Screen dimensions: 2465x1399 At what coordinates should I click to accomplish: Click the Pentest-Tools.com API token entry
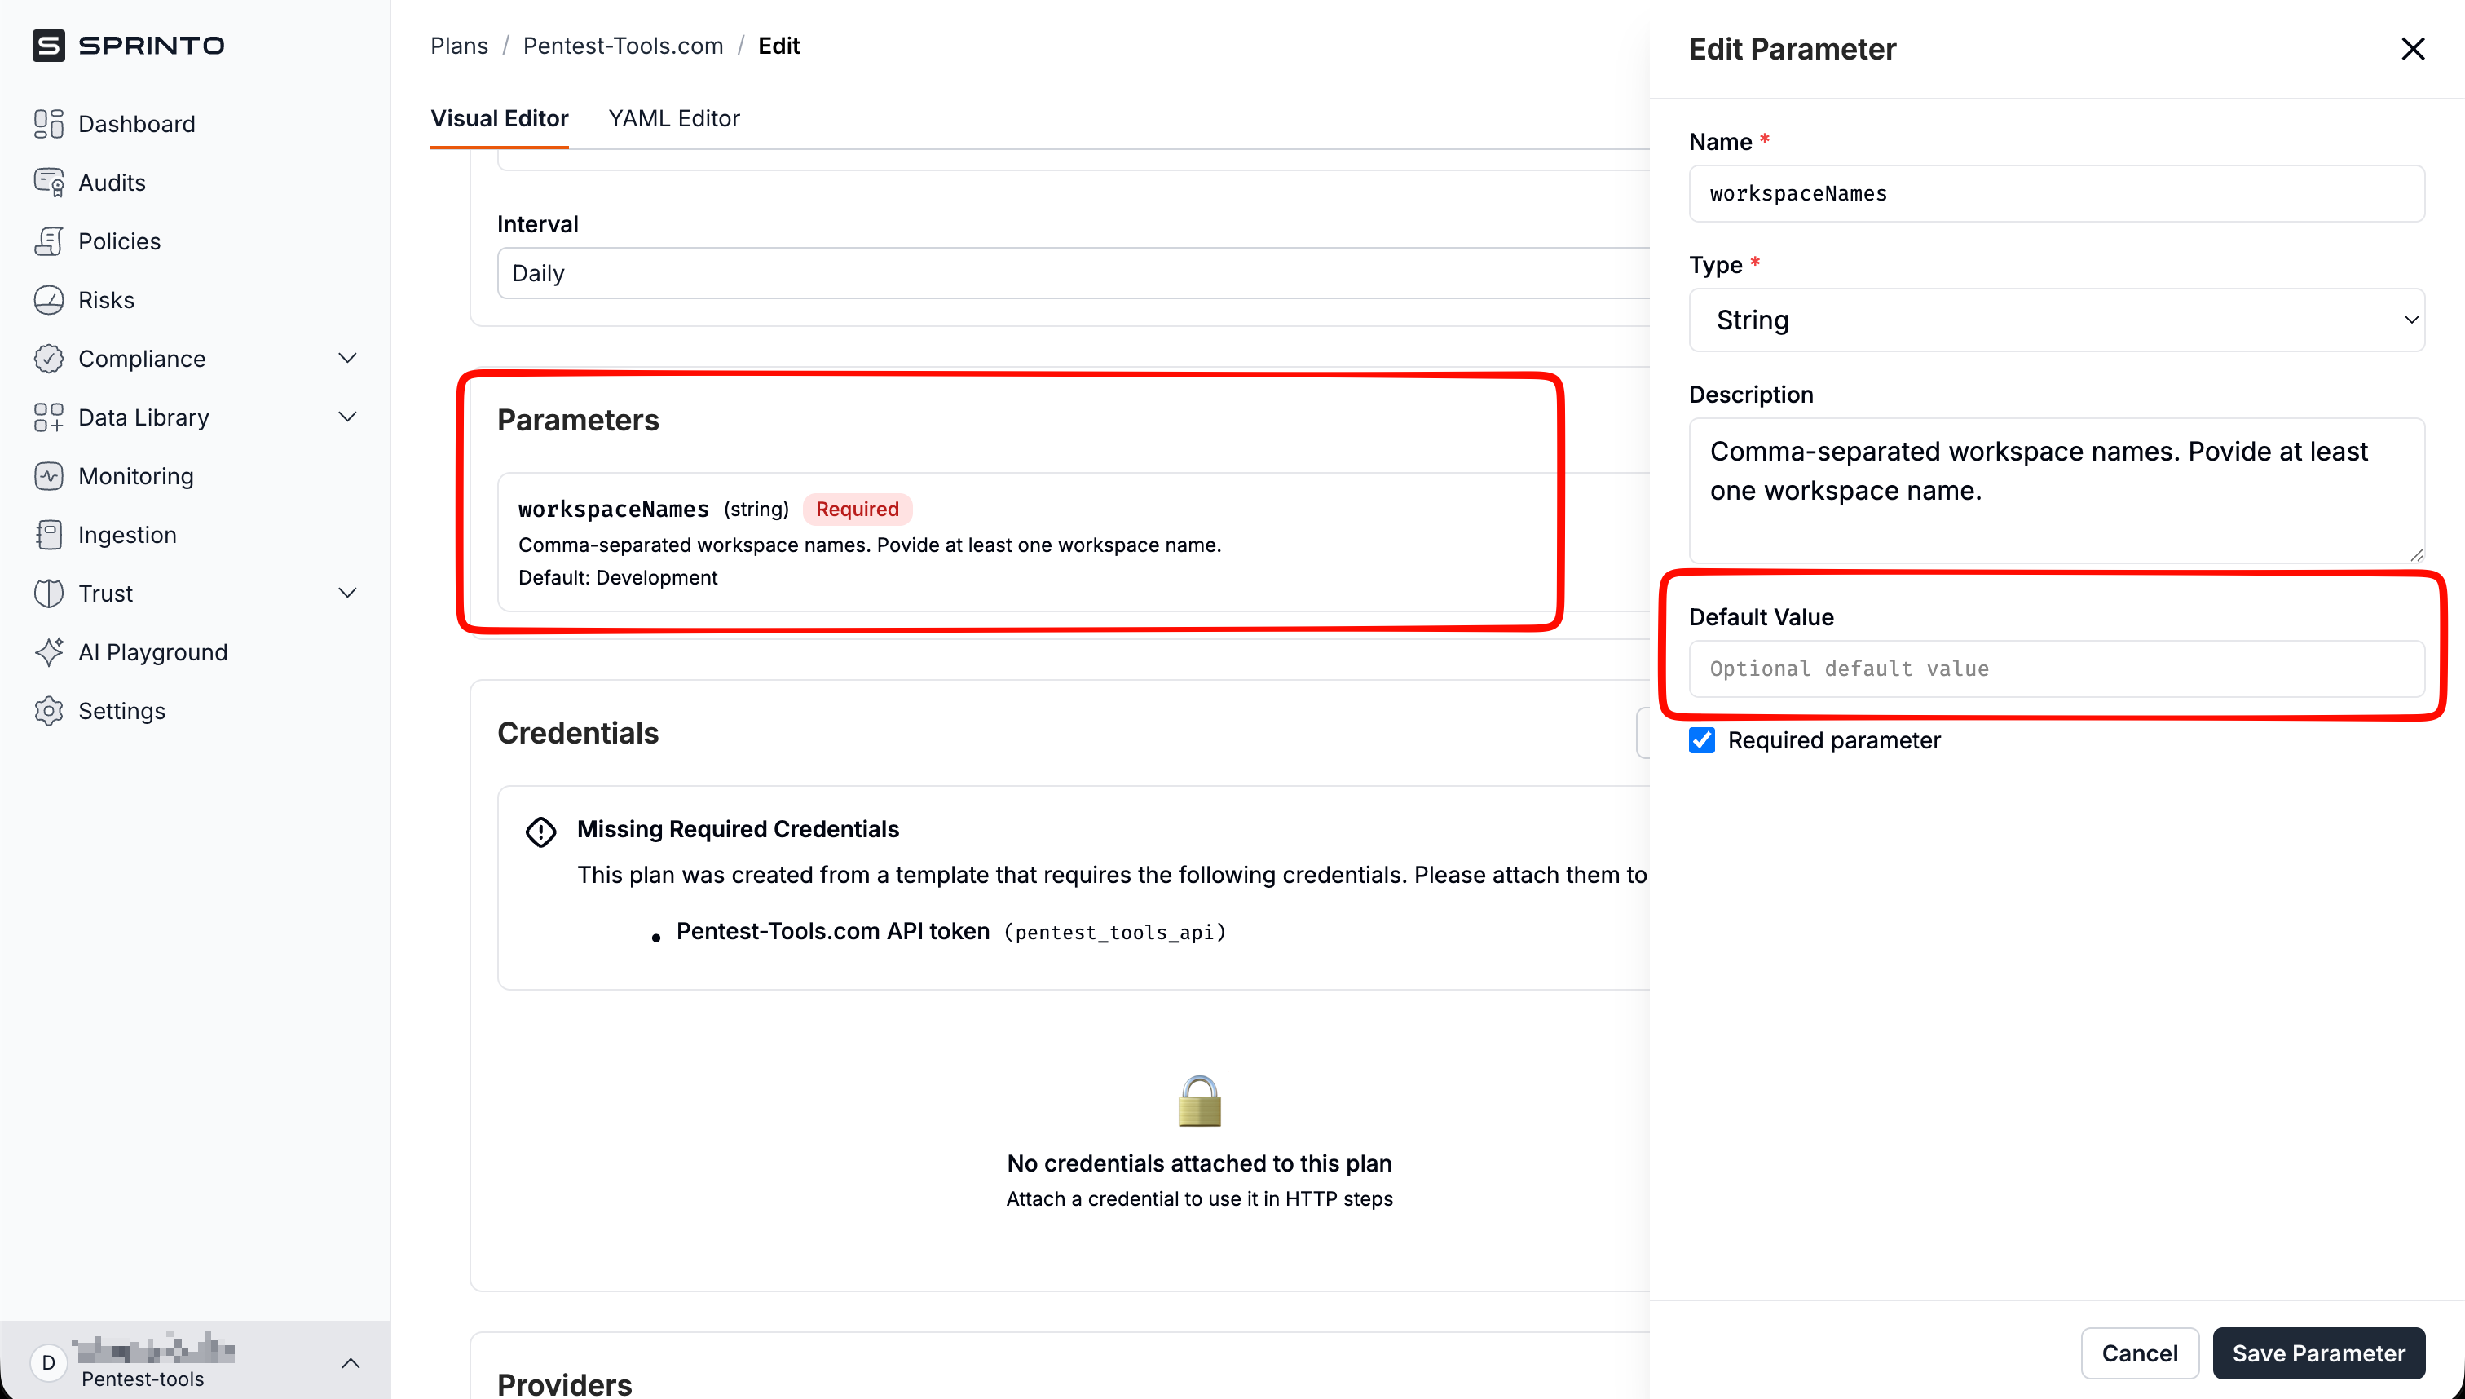[x=832, y=931]
